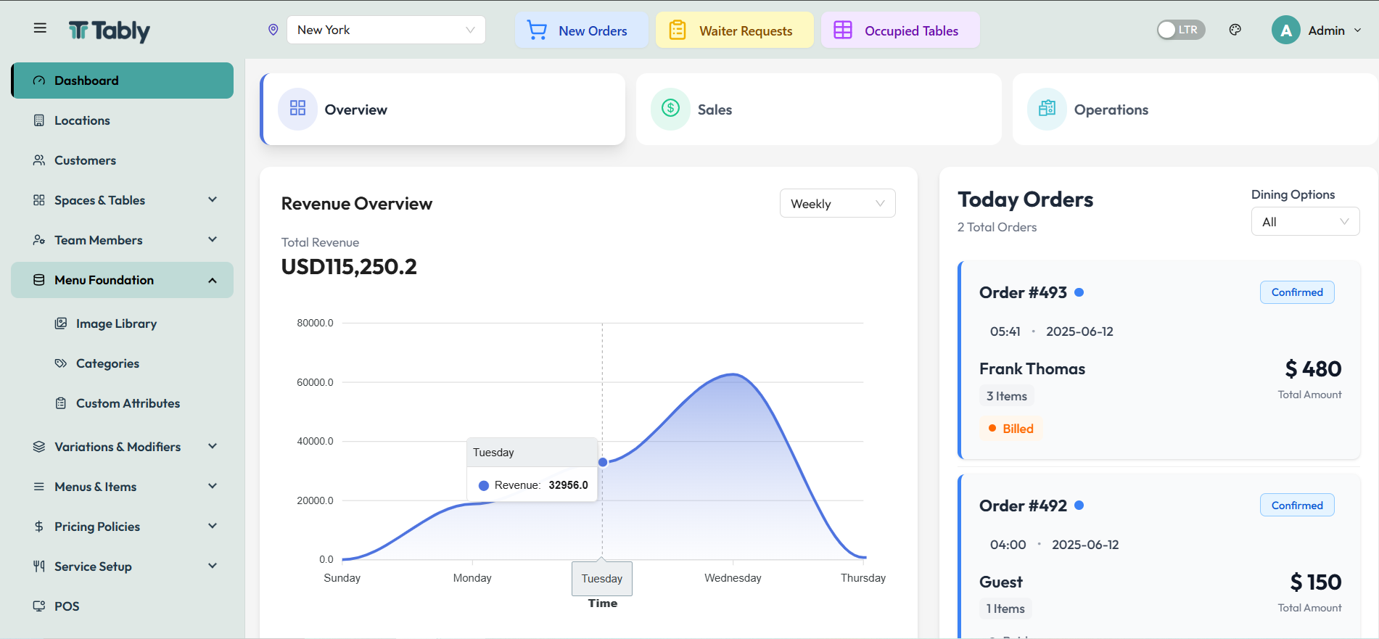The width and height of the screenshot is (1379, 639).
Task: Click the Frank Thomas customer name
Action: coord(1032,368)
